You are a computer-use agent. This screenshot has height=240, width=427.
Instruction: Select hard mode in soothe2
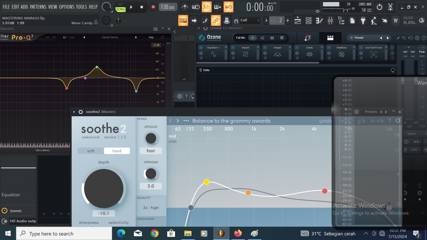pos(117,151)
